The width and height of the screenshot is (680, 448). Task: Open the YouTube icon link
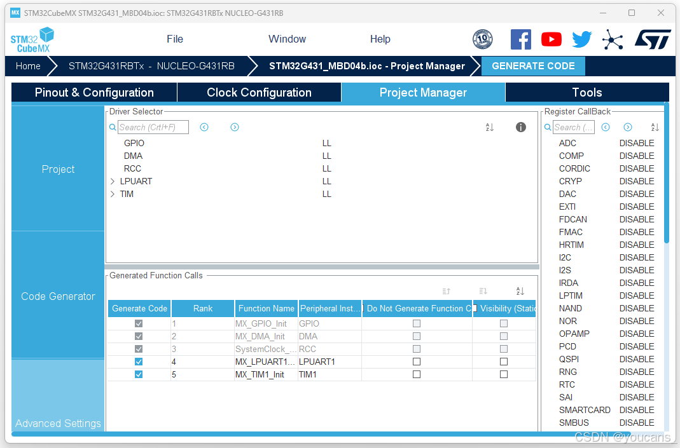552,39
